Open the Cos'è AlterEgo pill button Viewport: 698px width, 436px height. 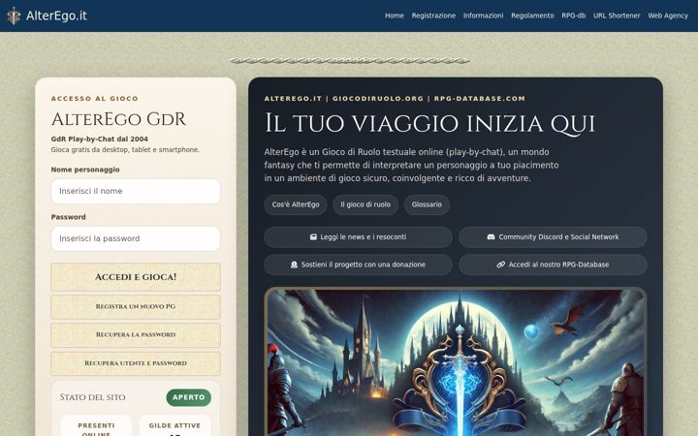296,204
